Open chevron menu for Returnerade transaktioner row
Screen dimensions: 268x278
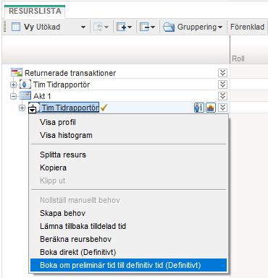(222, 73)
